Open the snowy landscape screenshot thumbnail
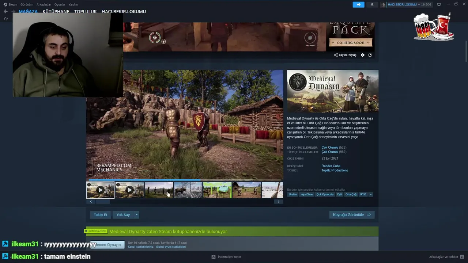The image size is (468, 263). point(272,190)
